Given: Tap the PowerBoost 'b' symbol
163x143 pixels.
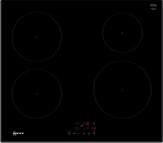Looking at the screenshot, I should click(89, 134).
